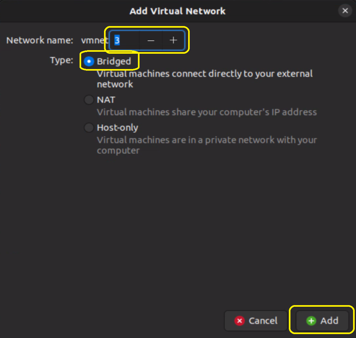356x338 pixels.
Task: Click the Bridged external network description
Action: (205, 79)
